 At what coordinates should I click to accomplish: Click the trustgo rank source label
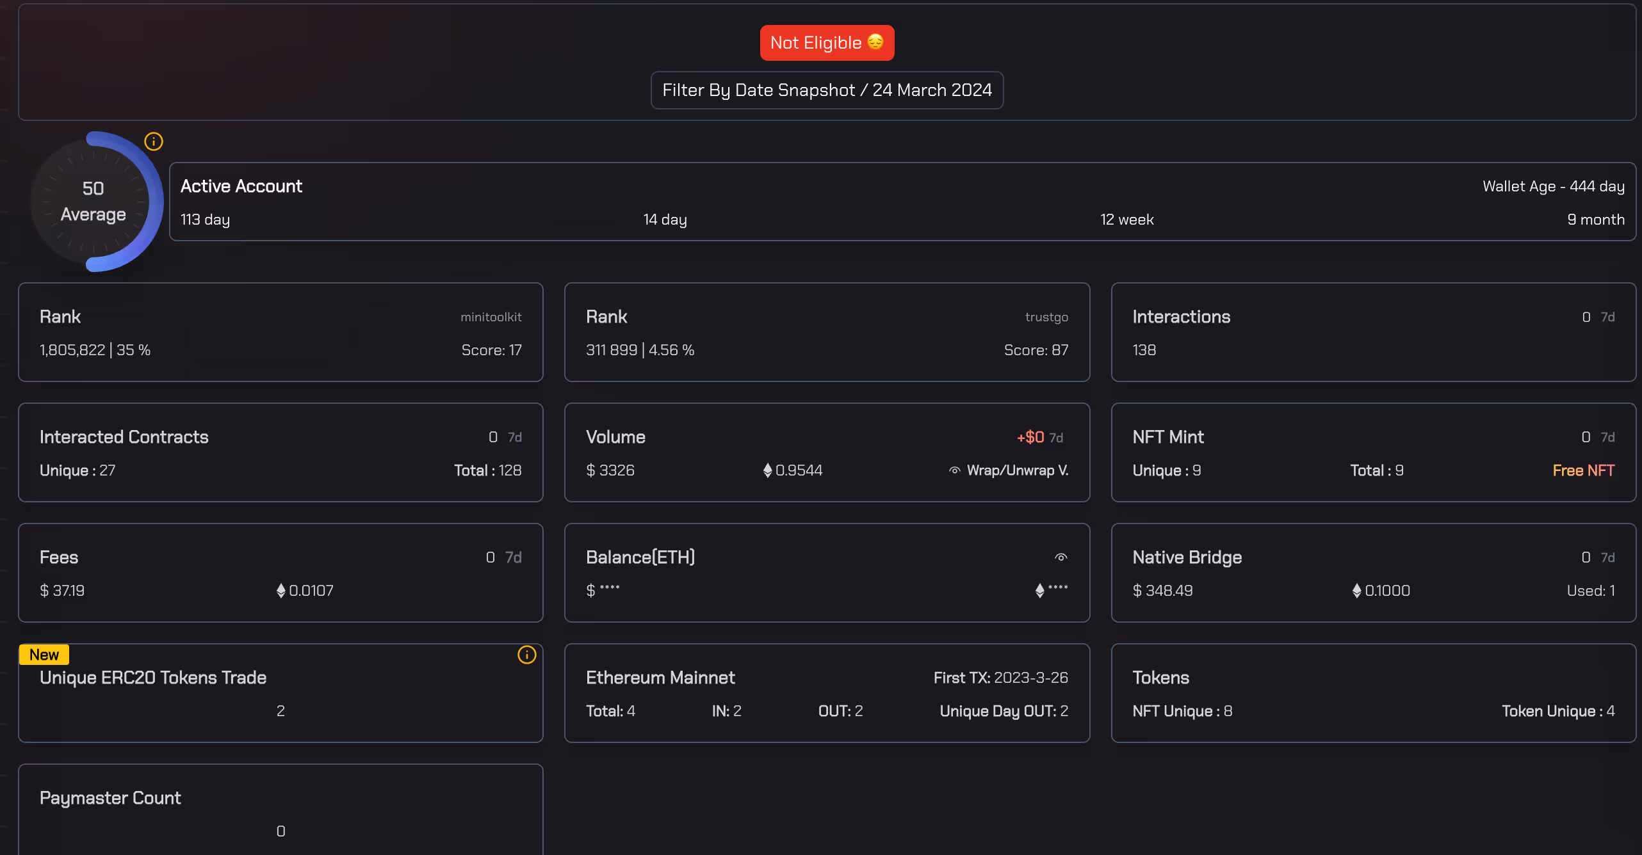1046,317
